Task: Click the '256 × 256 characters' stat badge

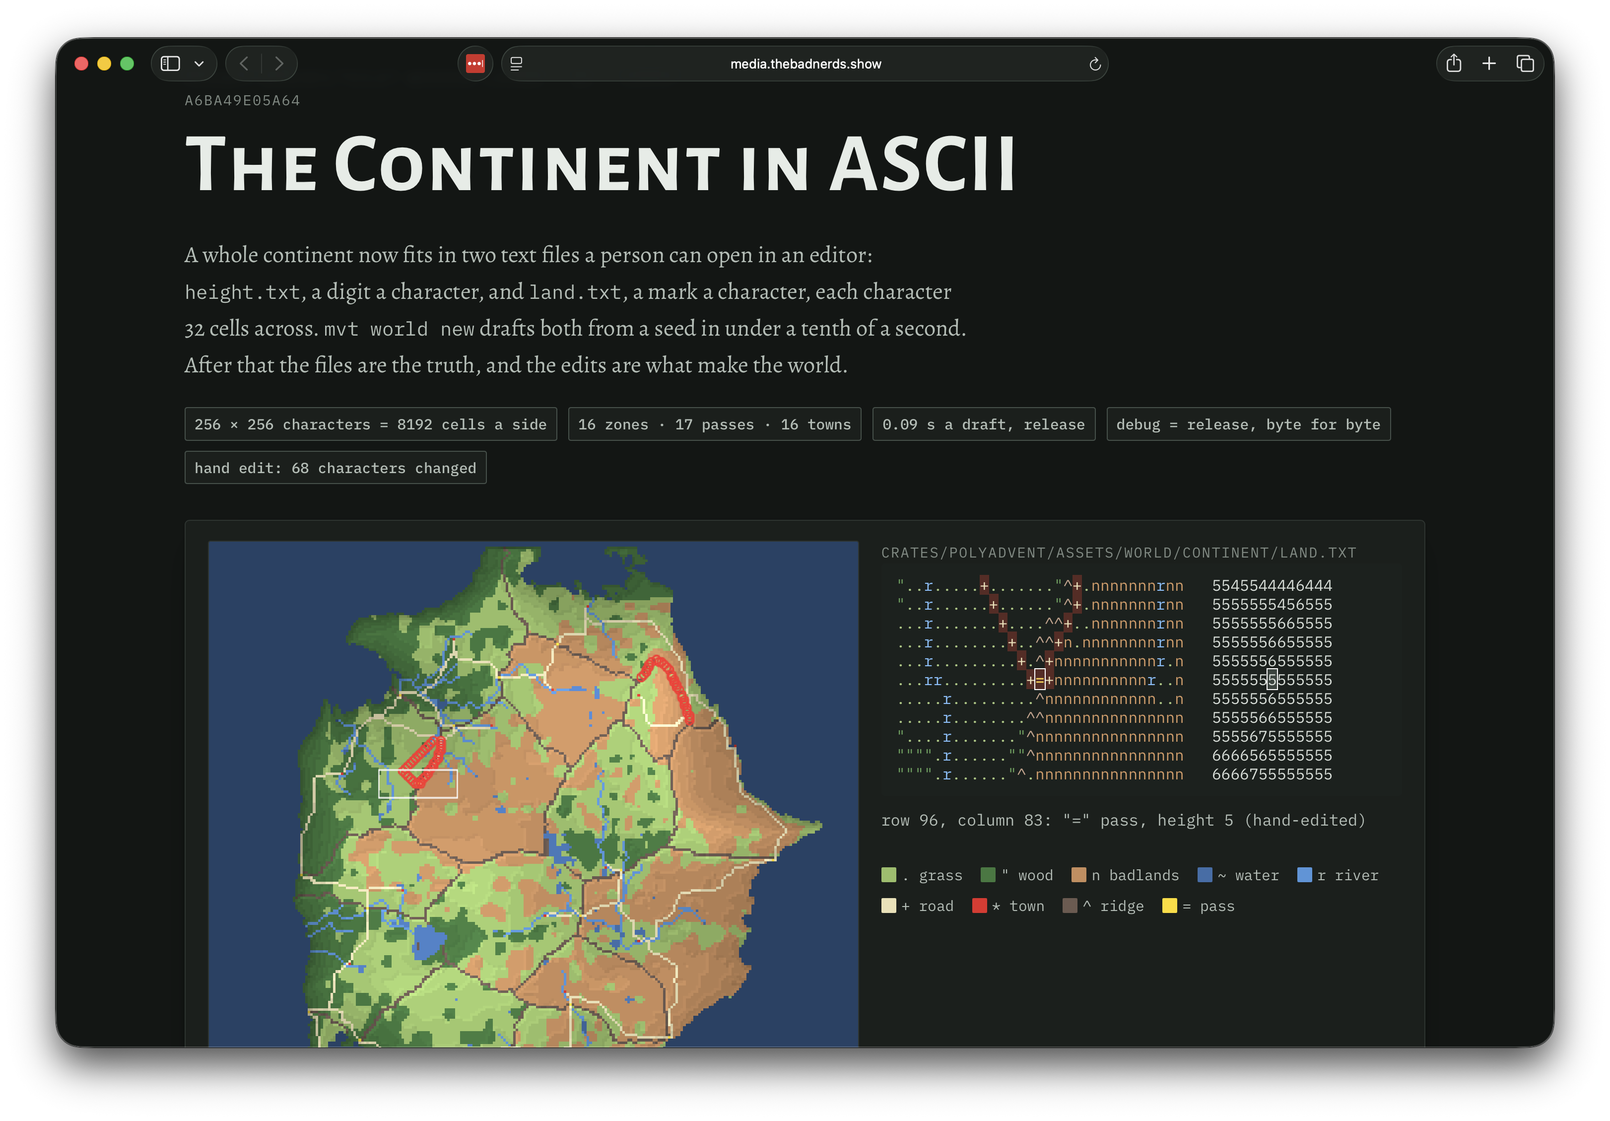Action: (370, 424)
